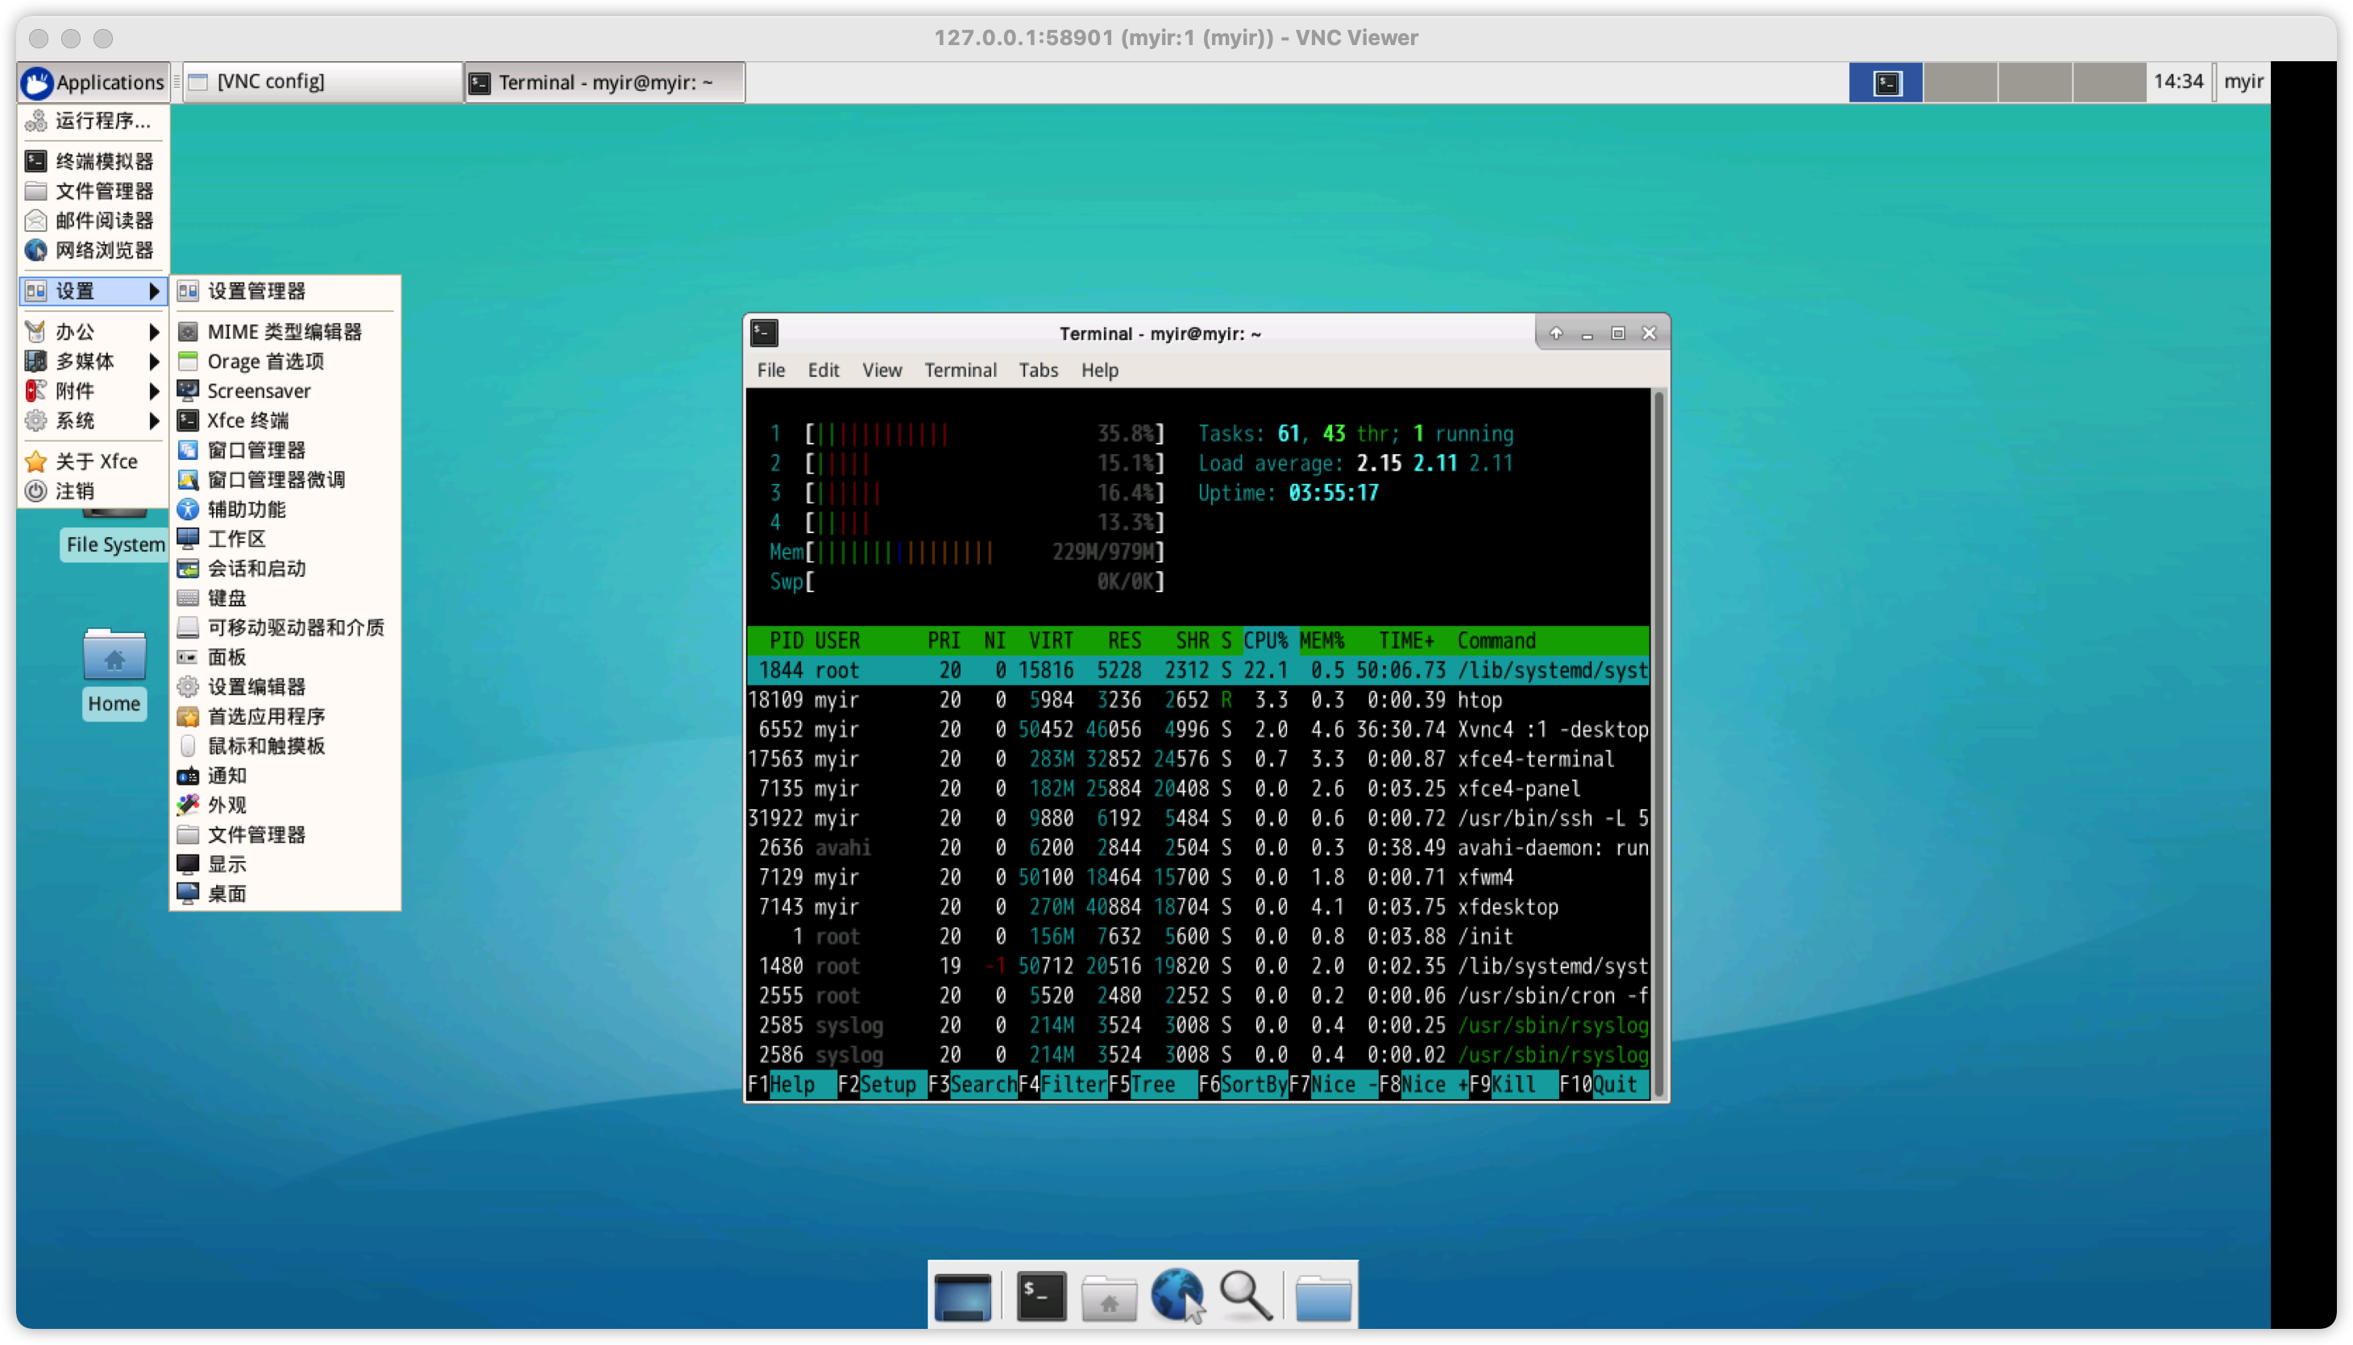The height and width of the screenshot is (1345, 2353).
Task: Switch to the second workspace
Action: click(1961, 82)
